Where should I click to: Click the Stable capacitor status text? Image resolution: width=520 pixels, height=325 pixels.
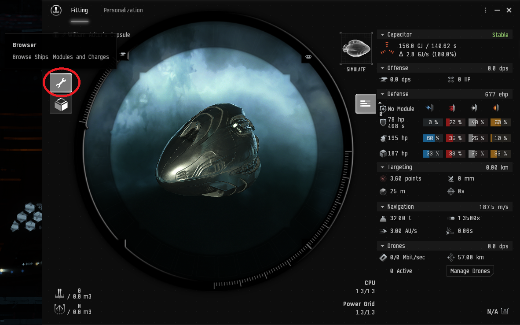click(500, 35)
